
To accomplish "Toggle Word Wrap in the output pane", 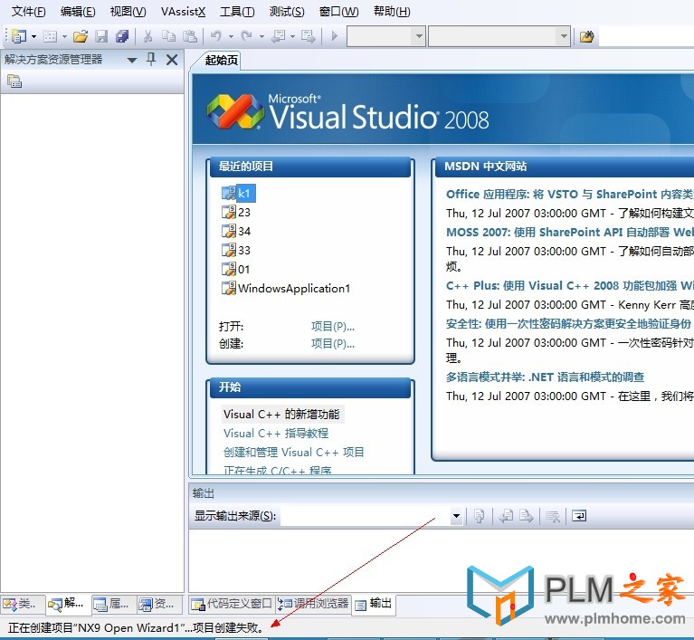I will [x=579, y=516].
